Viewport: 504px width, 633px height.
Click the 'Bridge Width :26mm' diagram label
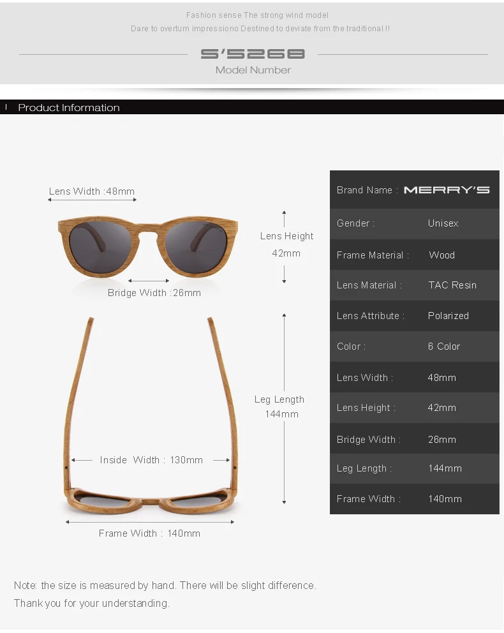pos(154,293)
